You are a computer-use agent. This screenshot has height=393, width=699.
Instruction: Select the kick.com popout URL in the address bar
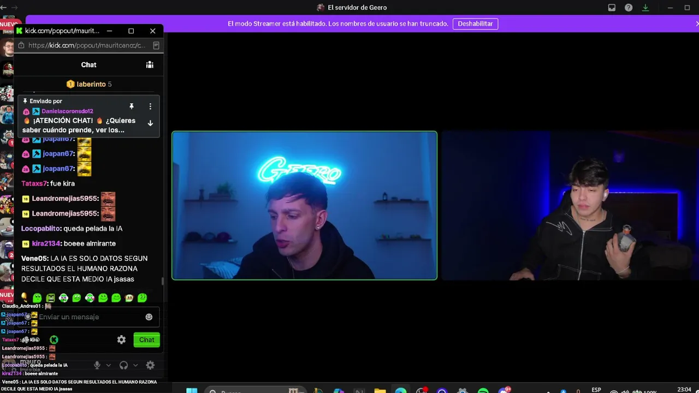pos(87,45)
